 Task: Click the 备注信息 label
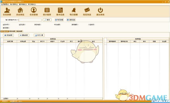coord(6,28)
